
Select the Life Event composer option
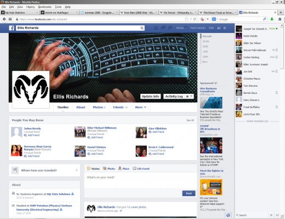point(141,169)
